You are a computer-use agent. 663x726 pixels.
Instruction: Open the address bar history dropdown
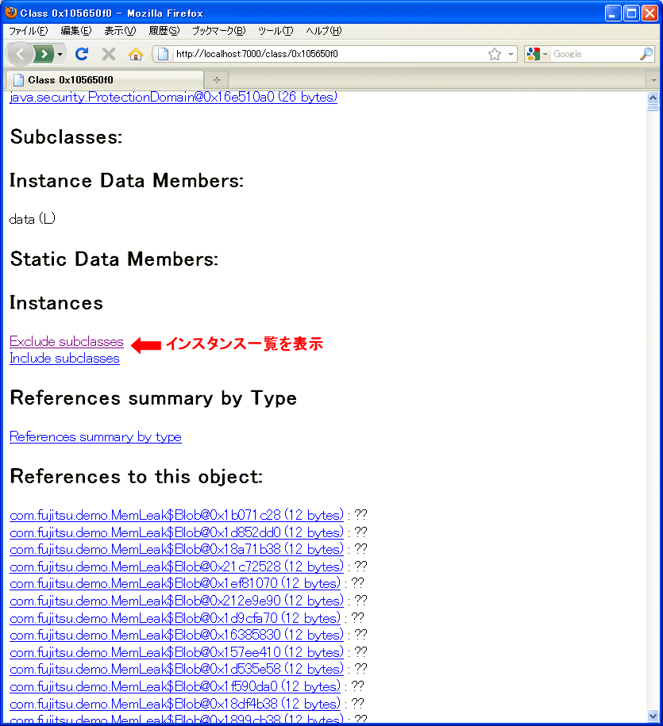pyautogui.click(x=511, y=54)
